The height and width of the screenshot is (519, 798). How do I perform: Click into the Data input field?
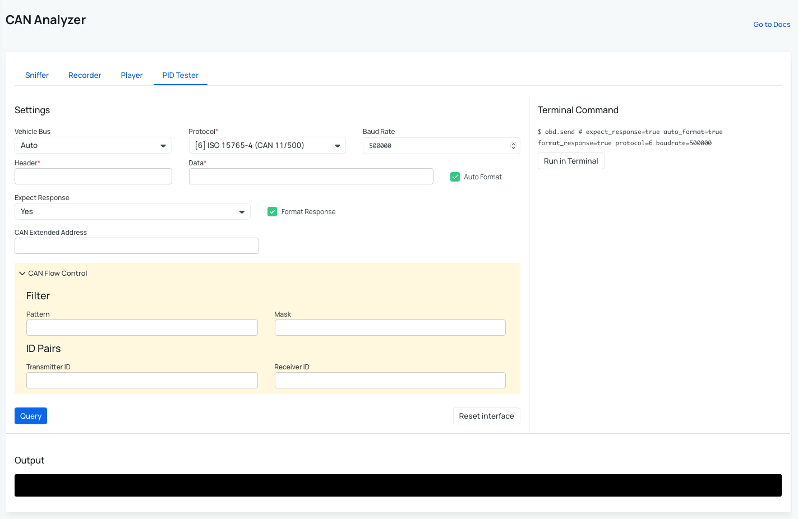[x=311, y=177]
